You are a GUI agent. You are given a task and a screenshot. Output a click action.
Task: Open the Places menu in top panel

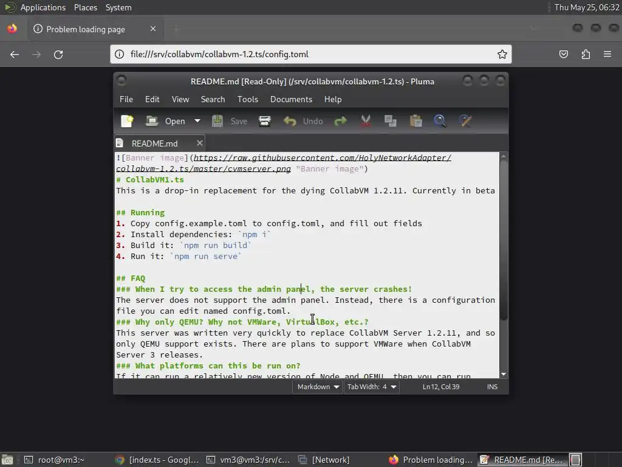point(86,7)
